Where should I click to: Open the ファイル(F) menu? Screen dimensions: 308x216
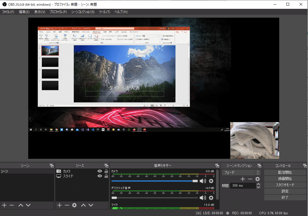[8, 12]
